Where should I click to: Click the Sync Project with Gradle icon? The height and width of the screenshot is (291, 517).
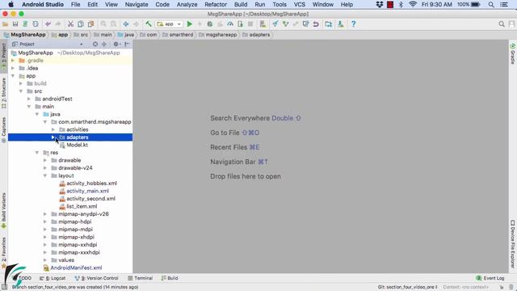[x=25, y=24]
